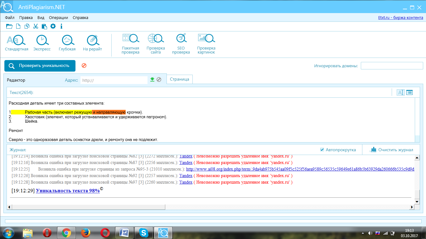Click the Игнорировать домены input field

tap(392, 66)
